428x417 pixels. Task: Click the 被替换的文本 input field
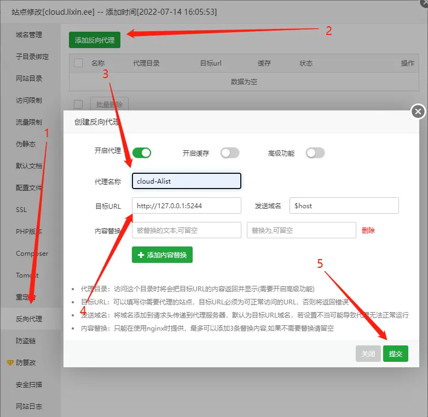pos(186,230)
